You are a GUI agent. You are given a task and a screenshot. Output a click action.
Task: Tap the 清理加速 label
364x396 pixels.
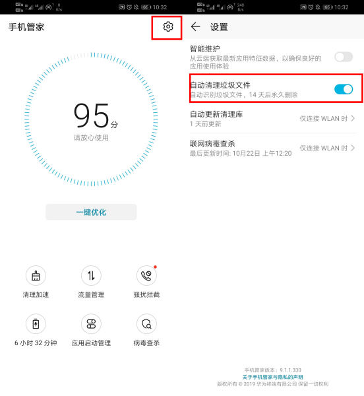36,294
